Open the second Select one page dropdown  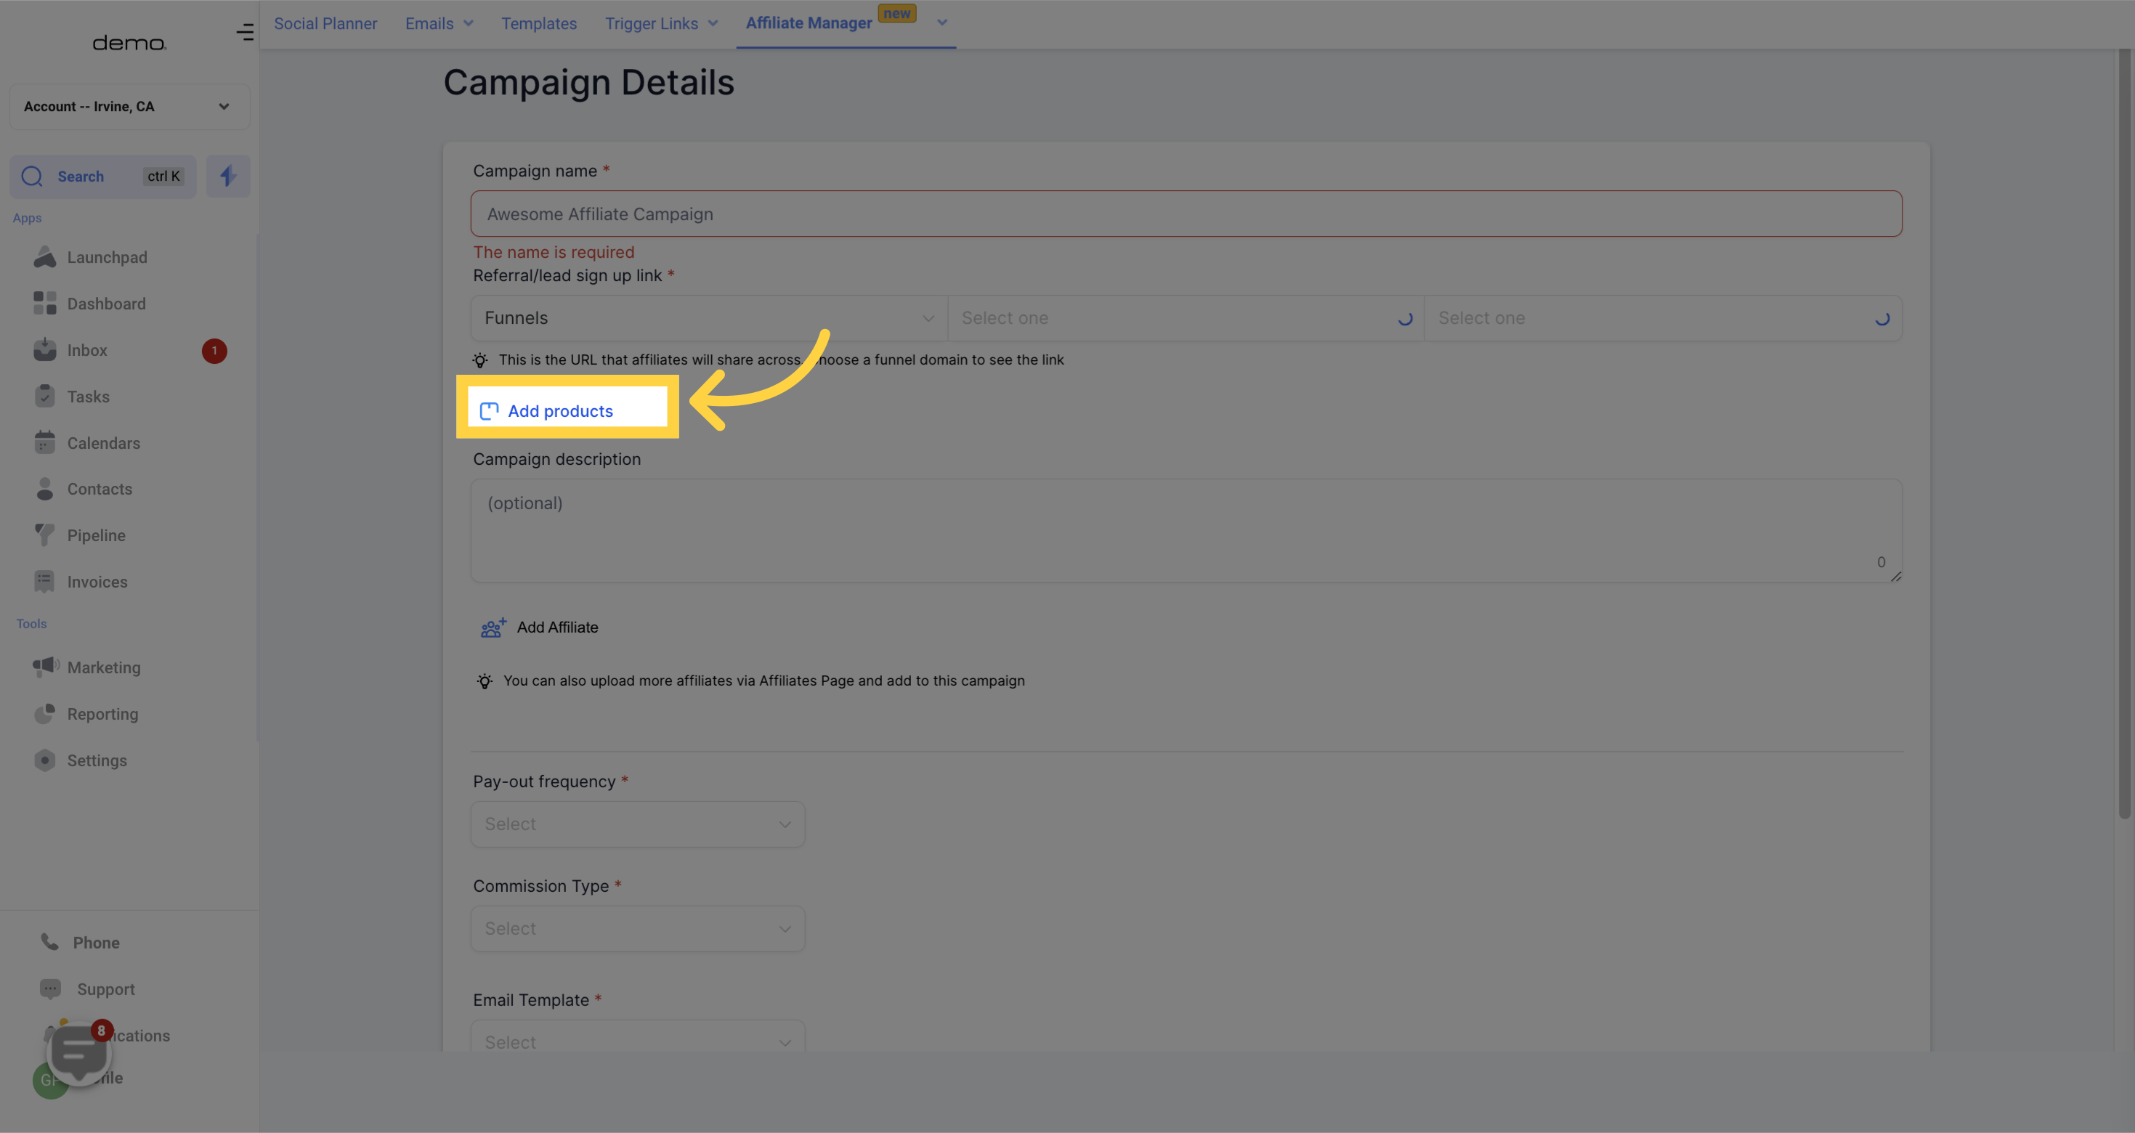1663,318
